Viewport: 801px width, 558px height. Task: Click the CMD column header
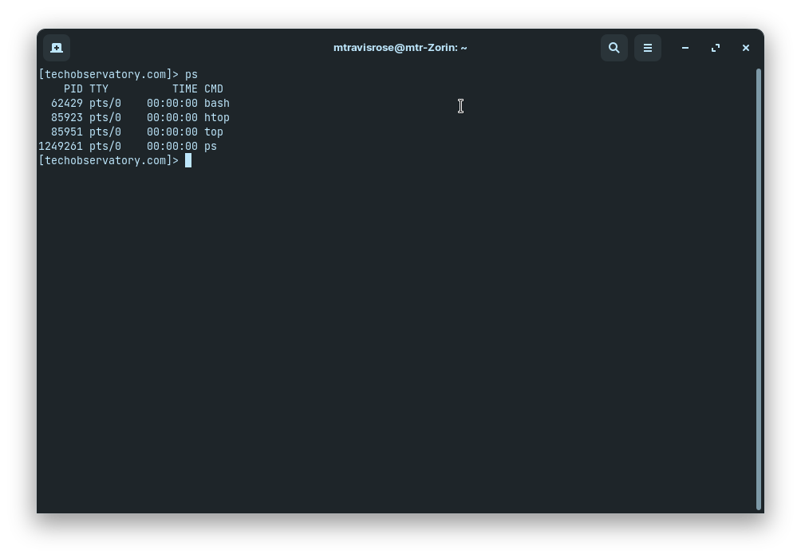pos(214,89)
